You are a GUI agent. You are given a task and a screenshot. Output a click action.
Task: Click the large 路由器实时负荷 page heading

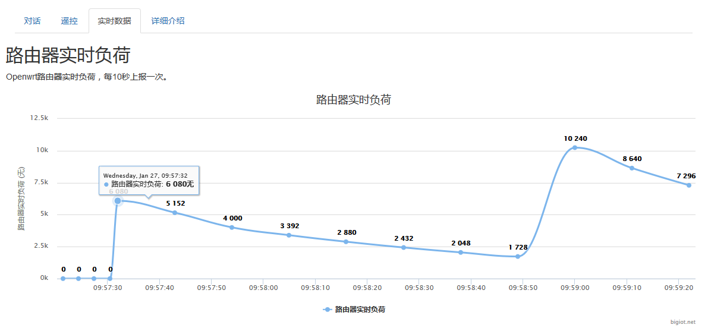pos(68,55)
